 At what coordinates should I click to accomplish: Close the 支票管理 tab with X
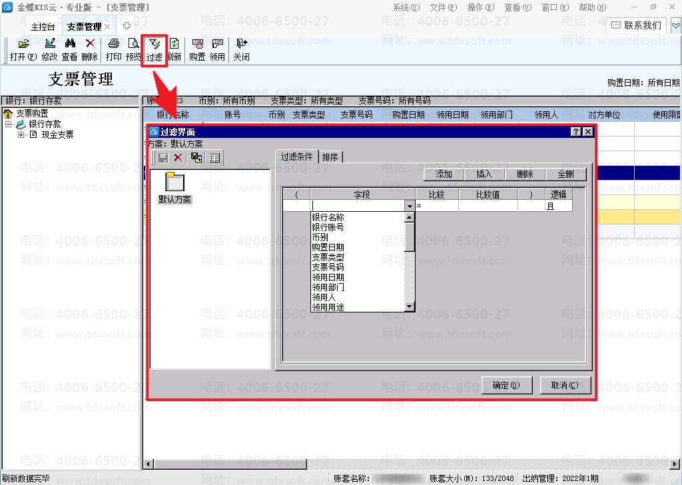pyautogui.click(x=107, y=27)
